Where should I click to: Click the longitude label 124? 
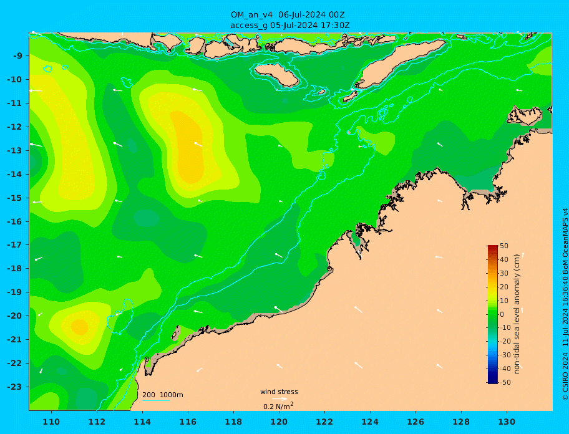(x=370, y=422)
